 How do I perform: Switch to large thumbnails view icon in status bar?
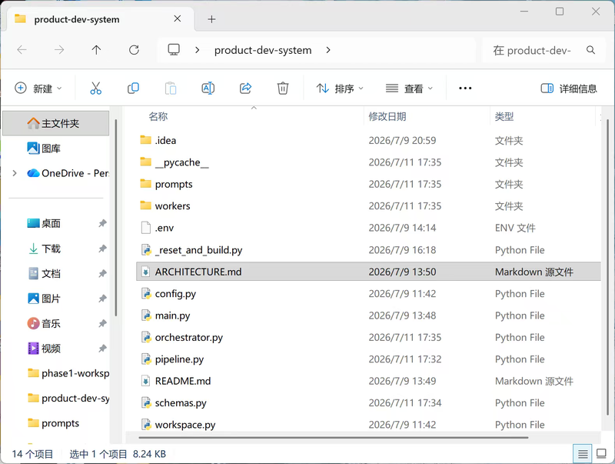click(x=601, y=454)
